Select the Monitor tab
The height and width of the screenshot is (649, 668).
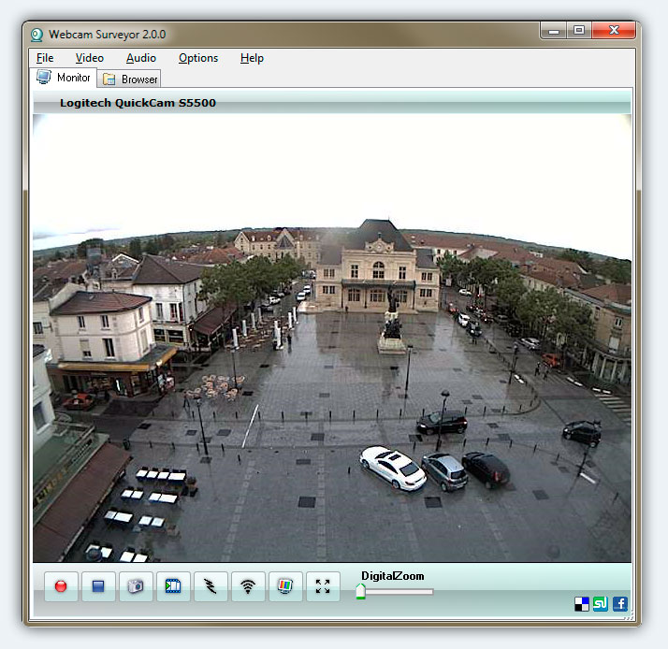(x=65, y=78)
